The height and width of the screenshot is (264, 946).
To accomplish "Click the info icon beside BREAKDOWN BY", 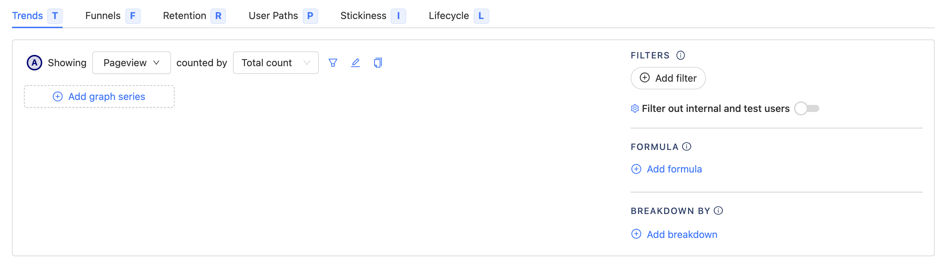I will [719, 210].
